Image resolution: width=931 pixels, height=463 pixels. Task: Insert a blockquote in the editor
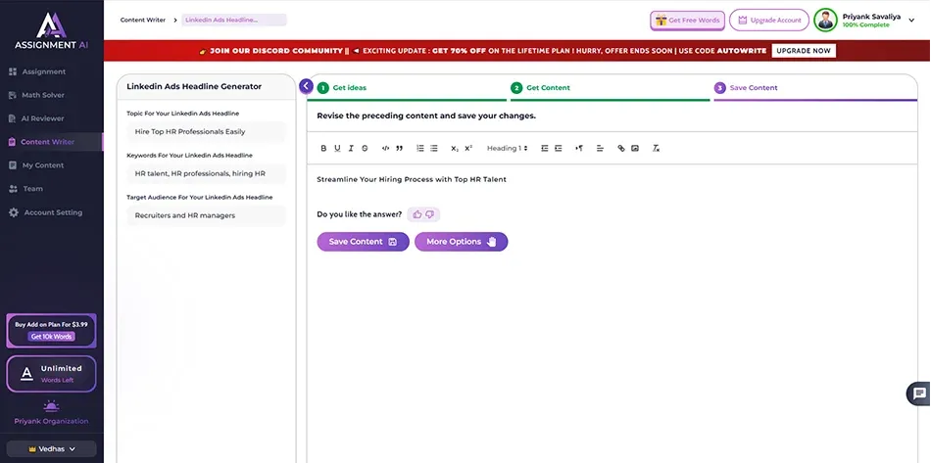click(x=399, y=149)
